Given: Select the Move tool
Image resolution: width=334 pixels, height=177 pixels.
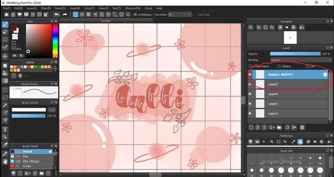Looking at the screenshot, I should (x=5, y=56).
